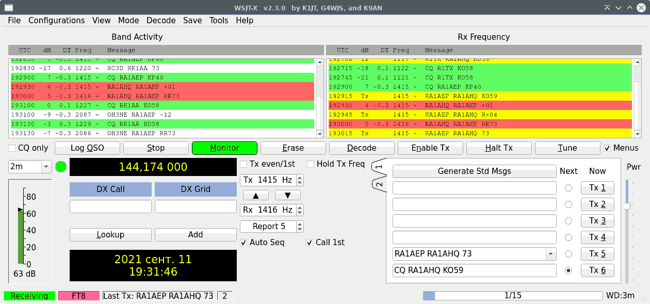Enable the Hold Tx Freq checkbox
The image size is (650, 304).
pyautogui.click(x=311, y=164)
